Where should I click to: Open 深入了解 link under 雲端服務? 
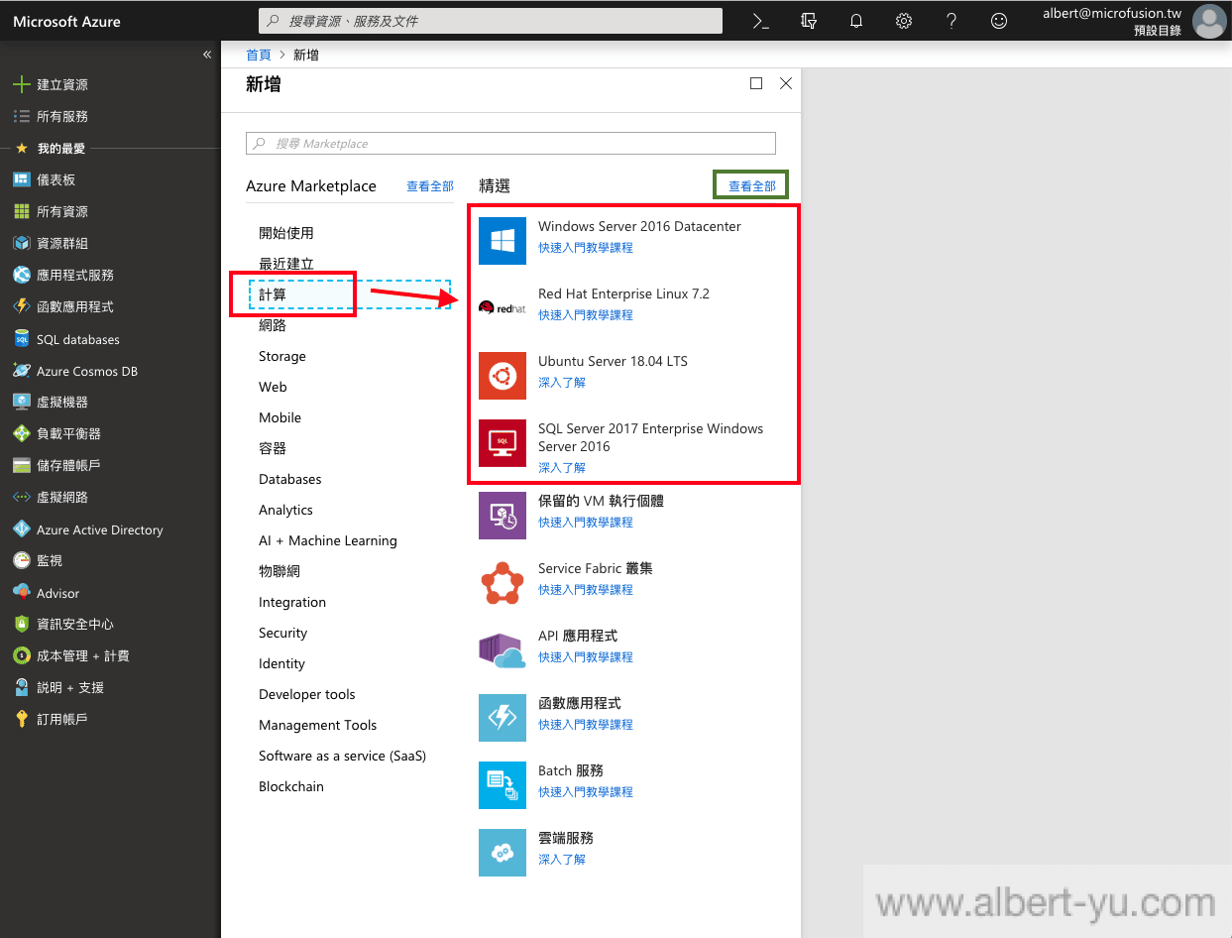coord(562,860)
